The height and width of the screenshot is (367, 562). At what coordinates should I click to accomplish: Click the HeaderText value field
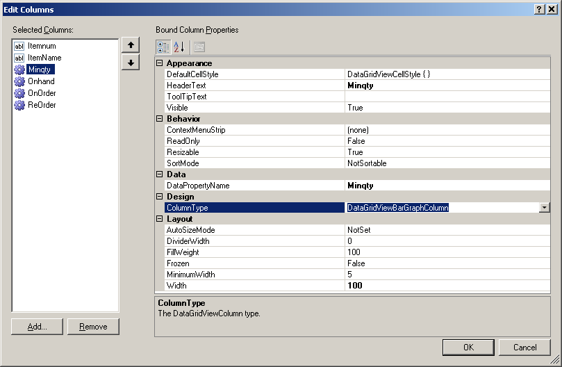point(445,85)
